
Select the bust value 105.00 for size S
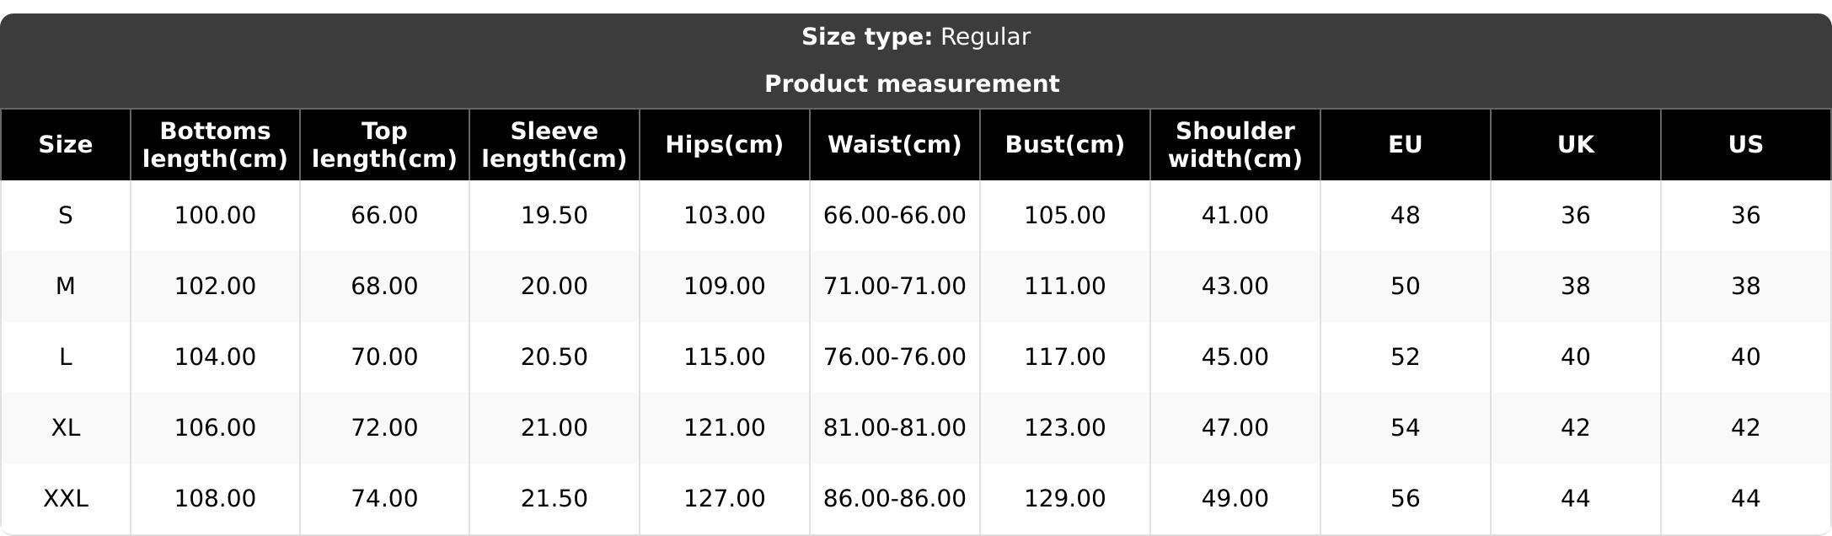(x=1064, y=216)
